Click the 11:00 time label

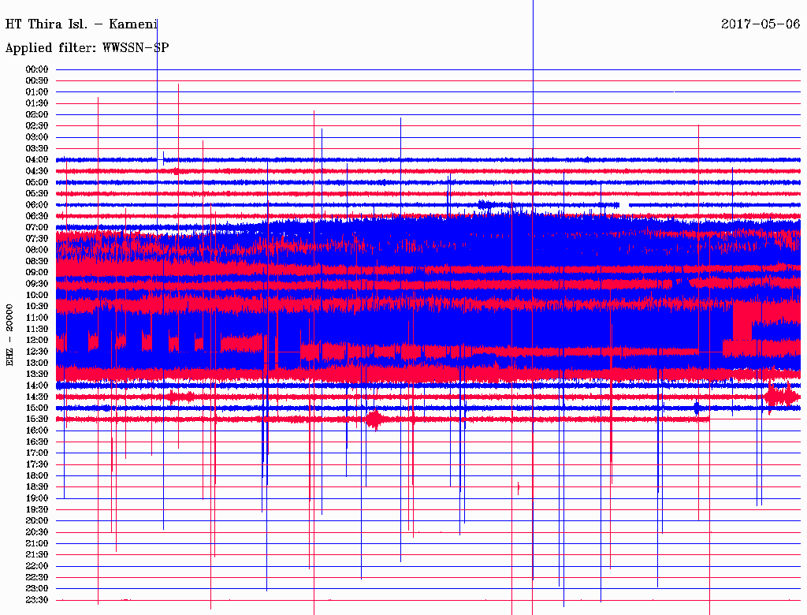point(37,317)
